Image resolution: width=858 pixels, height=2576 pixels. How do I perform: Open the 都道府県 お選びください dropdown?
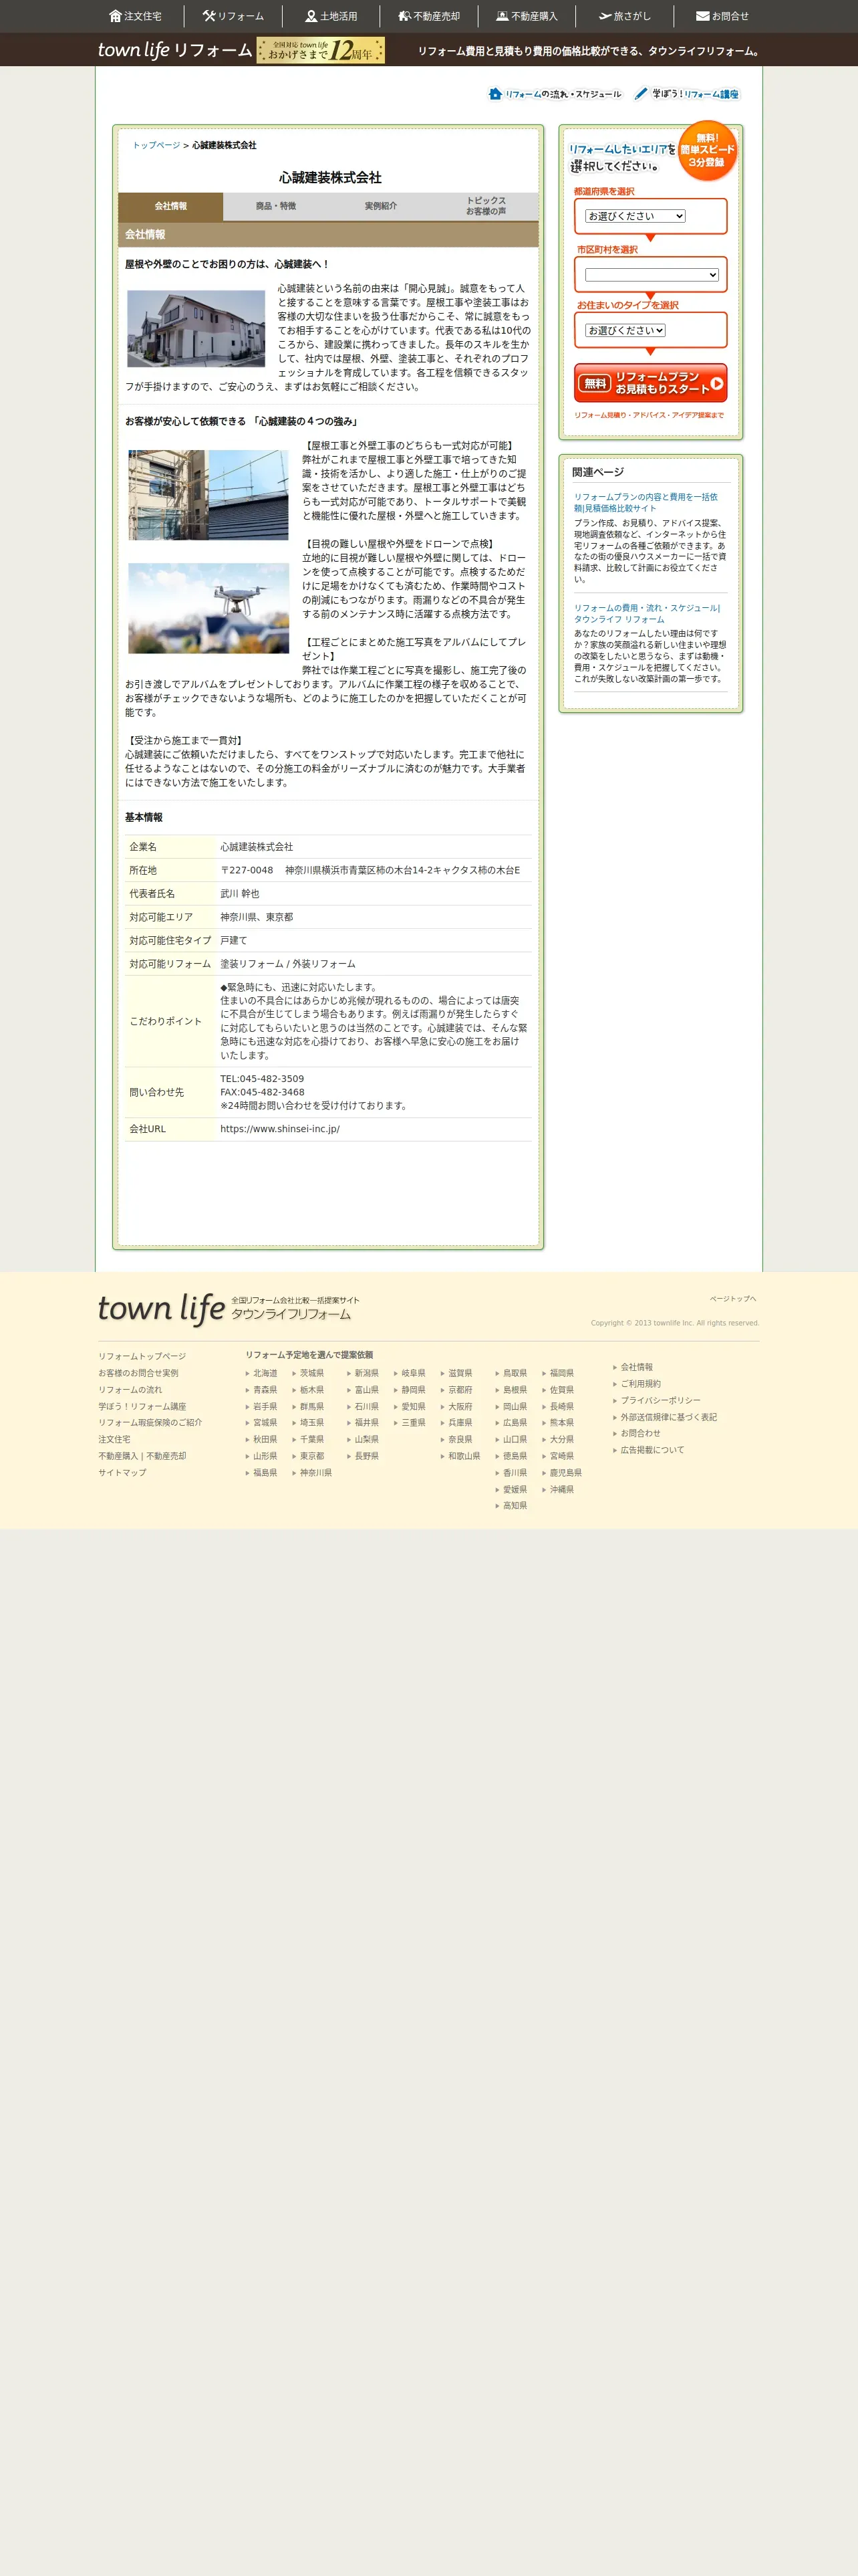pyautogui.click(x=635, y=216)
